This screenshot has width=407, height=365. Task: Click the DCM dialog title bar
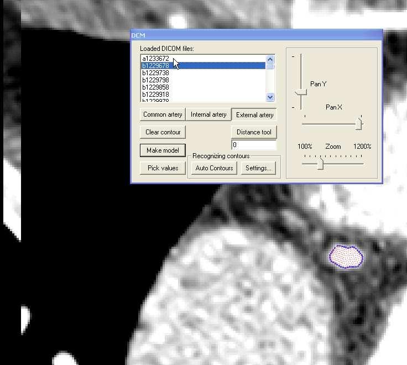point(257,35)
